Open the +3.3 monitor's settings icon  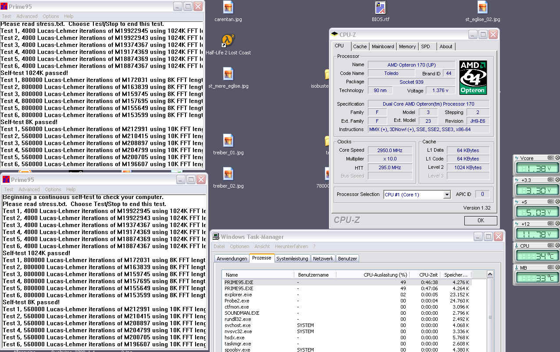pyautogui.click(x=551, y=180)
